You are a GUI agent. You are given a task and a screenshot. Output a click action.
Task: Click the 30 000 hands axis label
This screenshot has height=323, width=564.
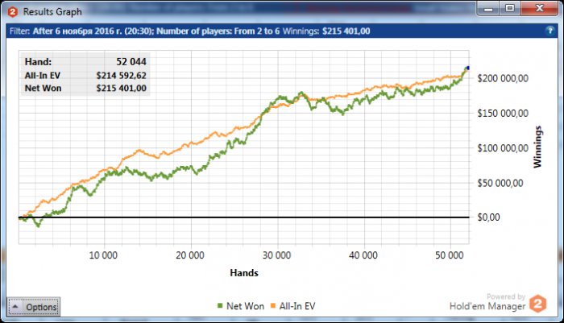[276, 255]
